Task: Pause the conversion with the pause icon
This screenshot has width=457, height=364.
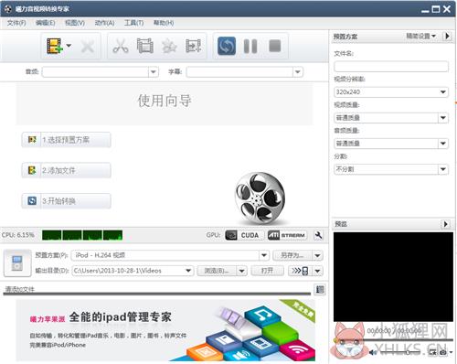Action: 250,47
